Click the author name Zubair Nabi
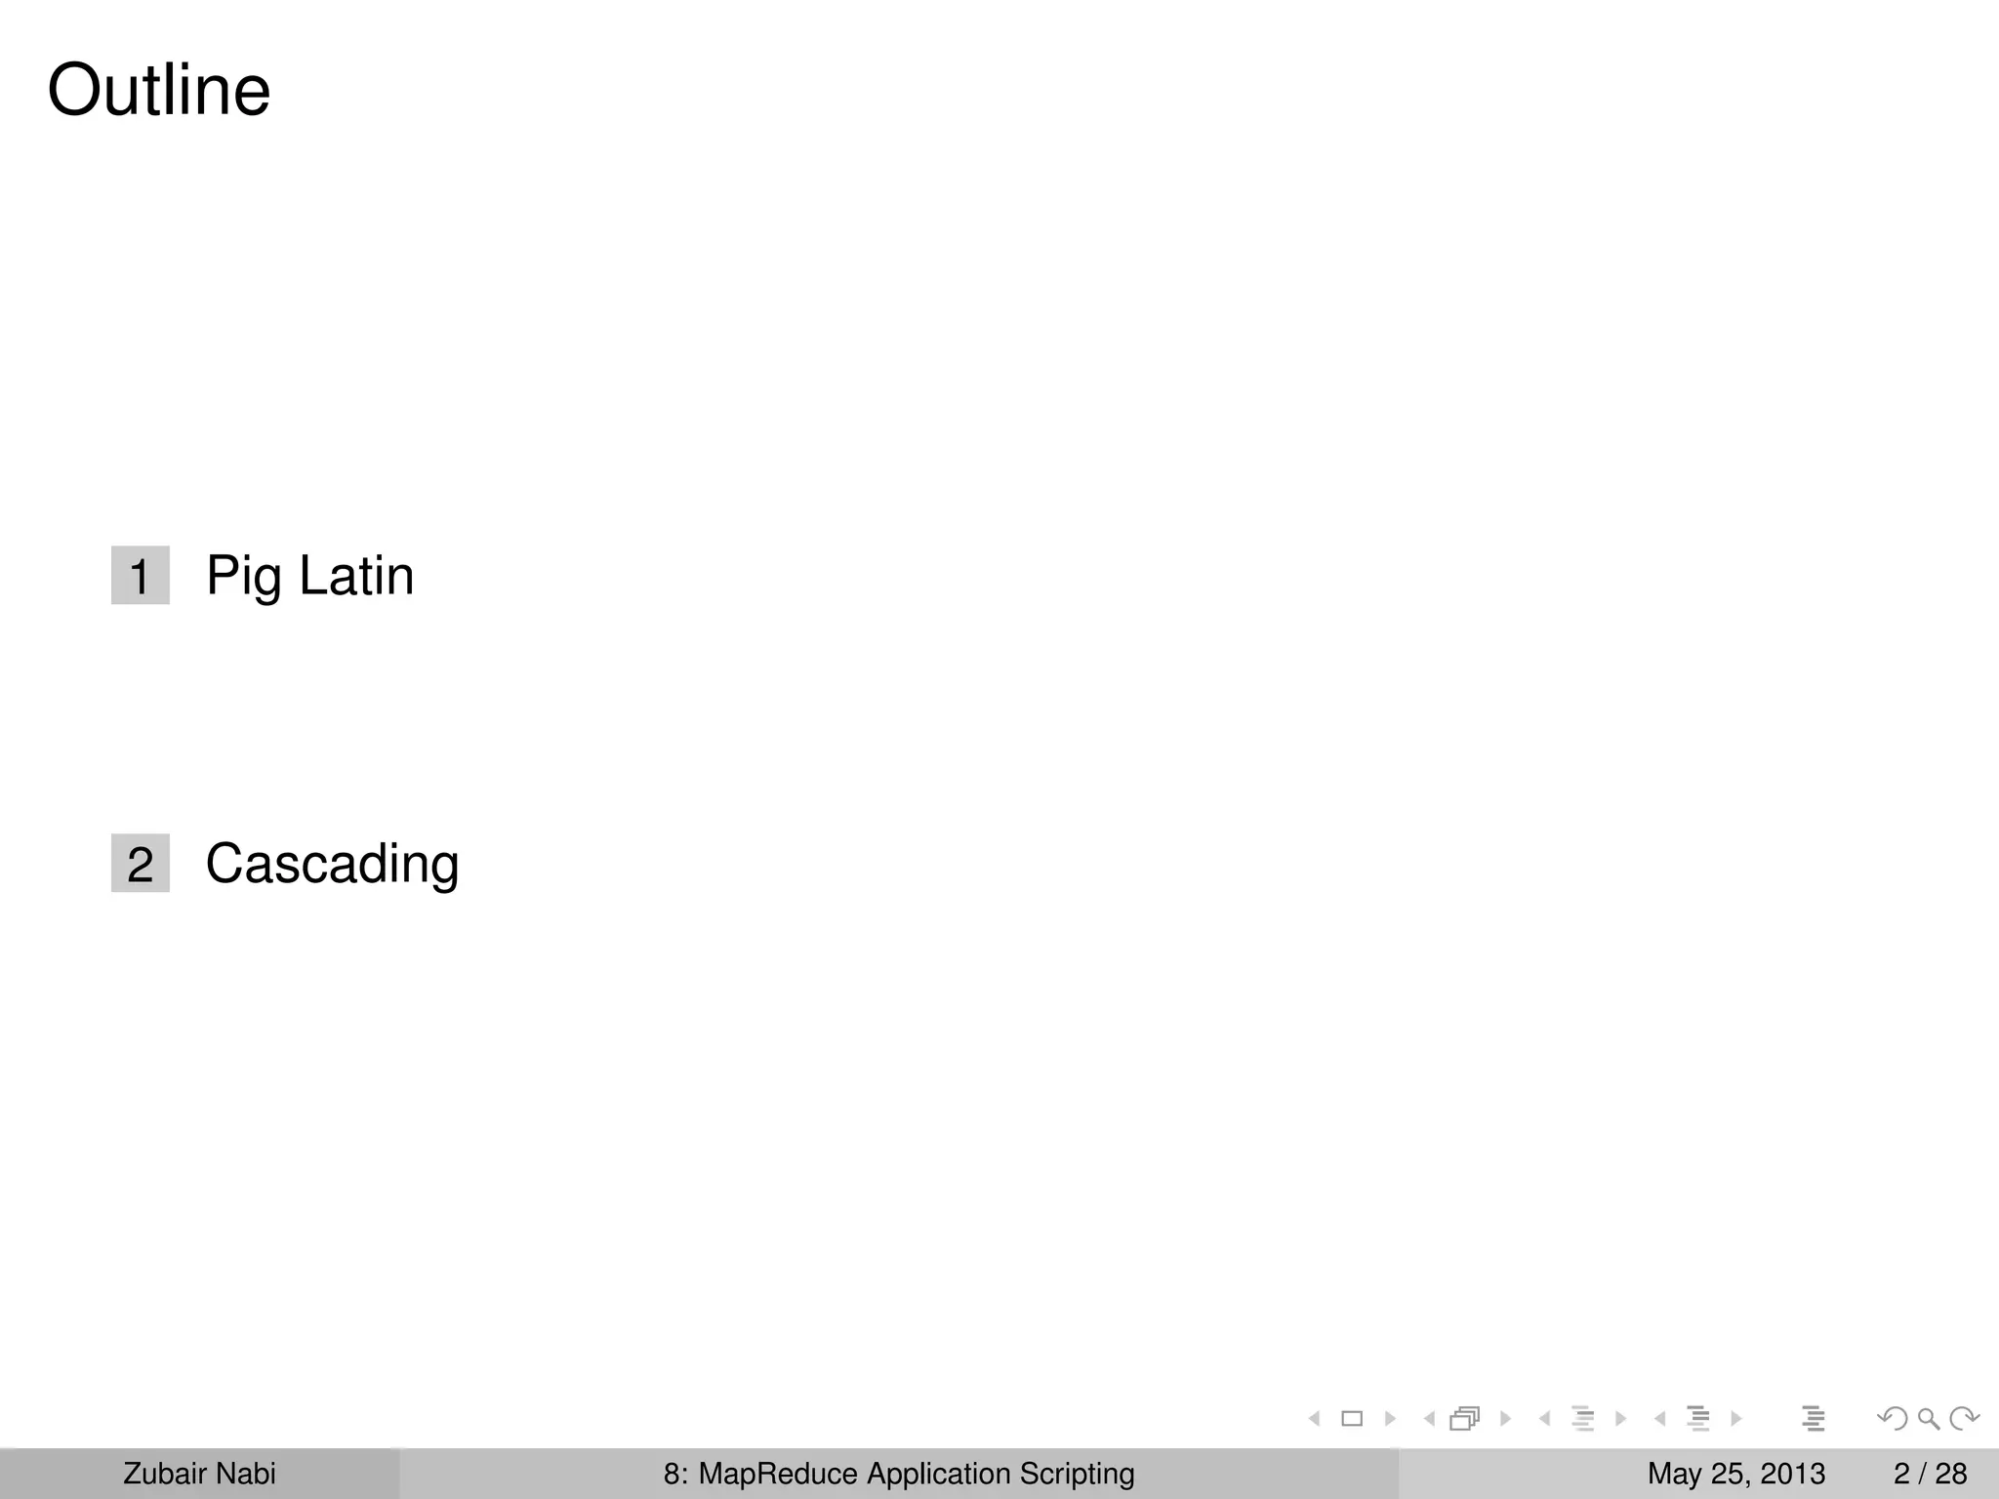 click(199, 1474)
